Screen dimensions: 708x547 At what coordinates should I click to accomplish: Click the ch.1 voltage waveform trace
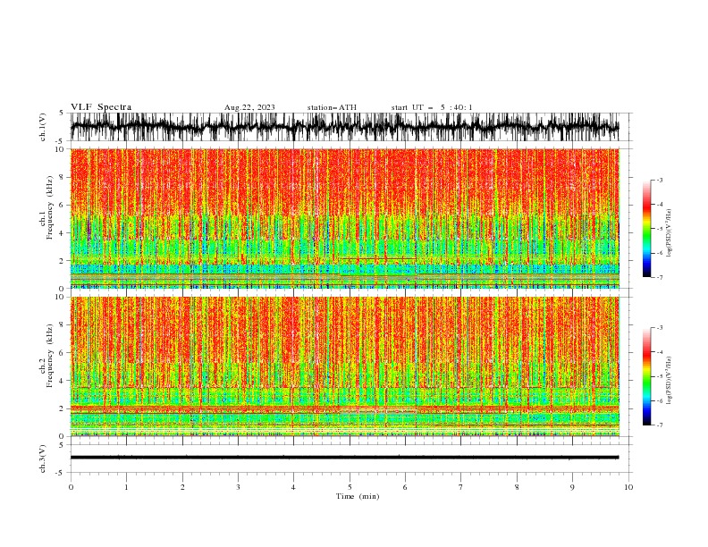(344, 127)
